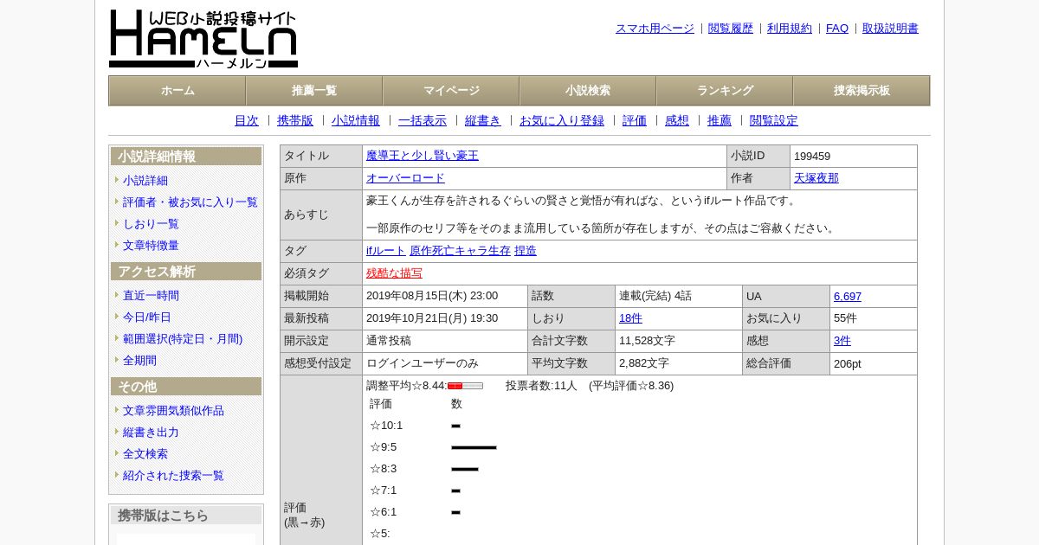Select the novel ID 199459
This screenshot has height=545, width=1039.
click(x=812, y=157)
